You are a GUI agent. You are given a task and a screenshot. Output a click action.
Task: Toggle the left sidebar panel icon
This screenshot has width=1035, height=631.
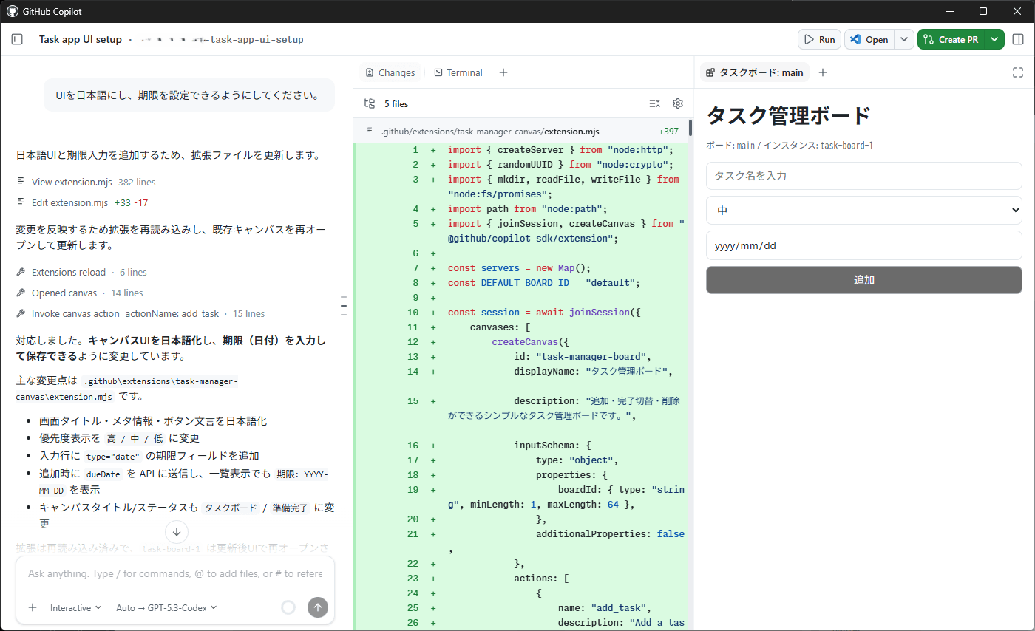coord(17,39)
